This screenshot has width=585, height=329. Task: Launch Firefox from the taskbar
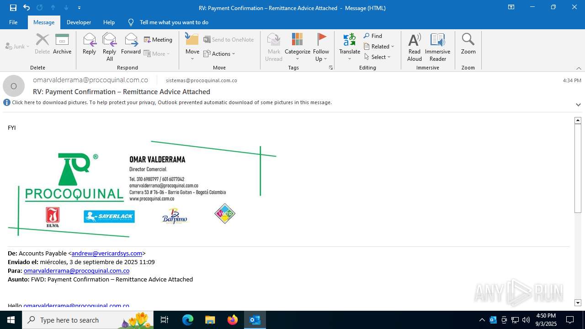[232, 320]
